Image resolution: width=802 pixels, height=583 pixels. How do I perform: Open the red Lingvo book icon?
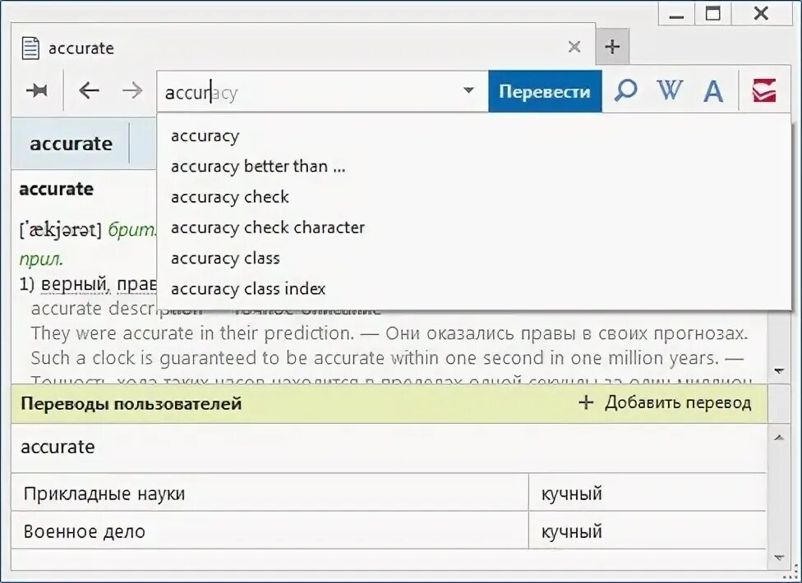pos(764,91)
